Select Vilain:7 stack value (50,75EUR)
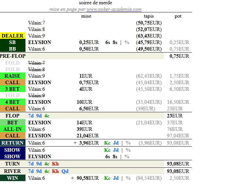This screenshot has height=186, width=247. [x=149, y=23]
